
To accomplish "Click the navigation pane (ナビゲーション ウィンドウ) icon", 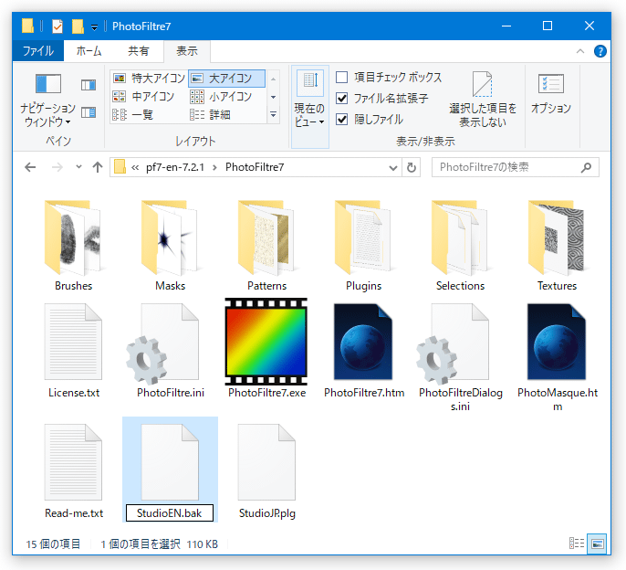I will click(47, 84).
